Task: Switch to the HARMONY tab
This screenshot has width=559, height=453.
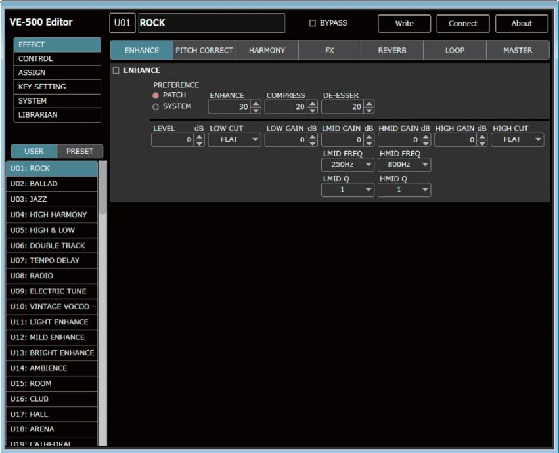Action: 267,51
